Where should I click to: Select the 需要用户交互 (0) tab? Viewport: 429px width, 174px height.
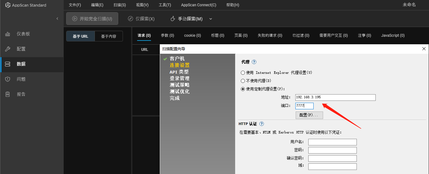pos(333,35)
